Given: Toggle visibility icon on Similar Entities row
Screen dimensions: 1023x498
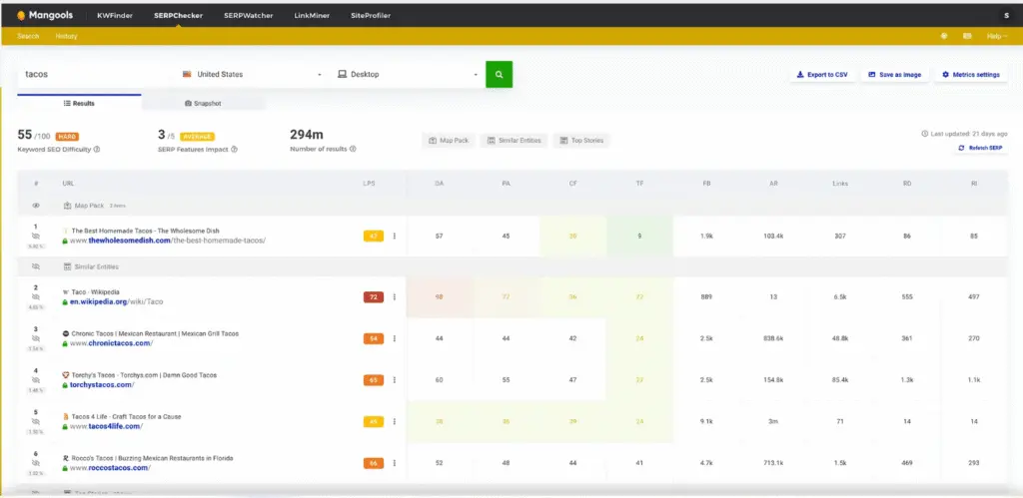Looking at the screenshot, I should point(36,266).
